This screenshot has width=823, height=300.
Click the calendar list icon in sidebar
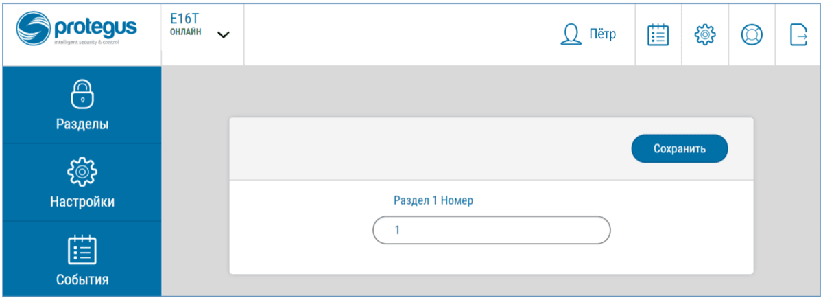click(x=82, y=250)
